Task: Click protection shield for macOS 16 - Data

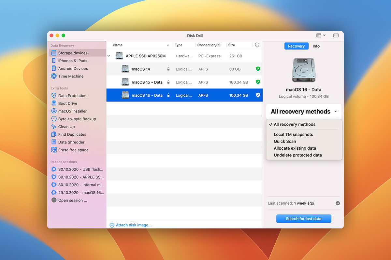Action: [258, 95]
